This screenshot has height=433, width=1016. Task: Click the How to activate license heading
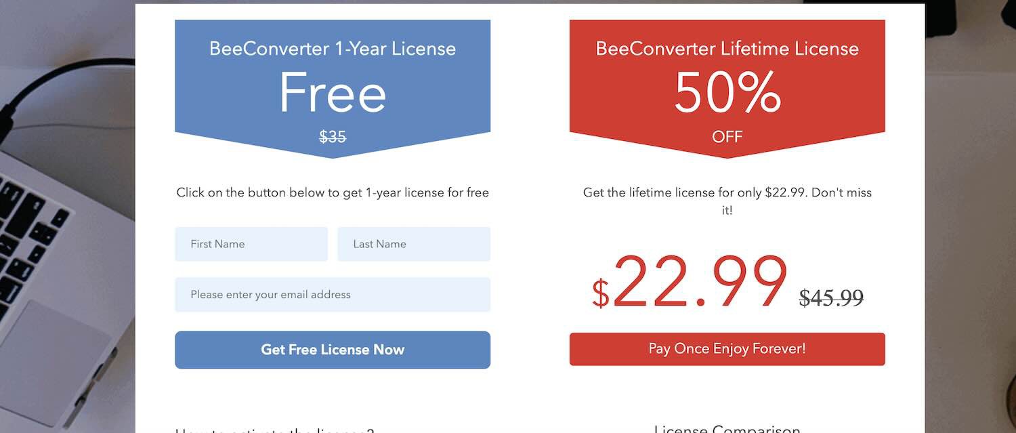click(274, 430)
